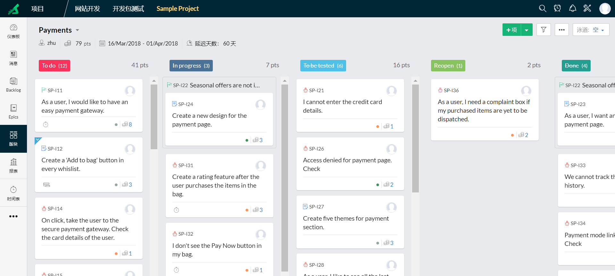This screenshot has width=615, height=276.
Task: Open the tools settings icon
Action: pyautogui.click(x=587, y=9)
